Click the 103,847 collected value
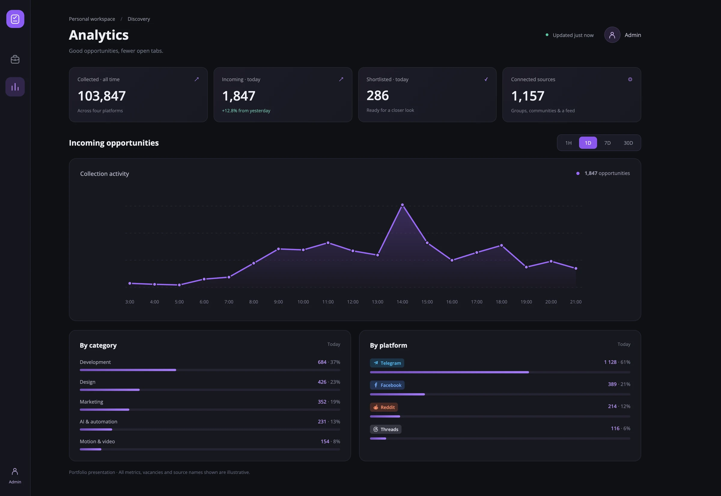 point(102,96)
